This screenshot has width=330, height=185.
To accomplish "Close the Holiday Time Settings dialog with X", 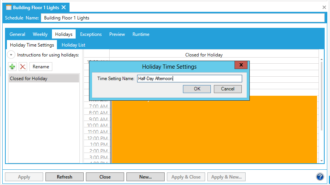I will point(241,66).
